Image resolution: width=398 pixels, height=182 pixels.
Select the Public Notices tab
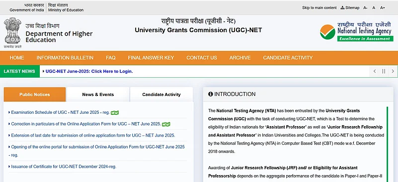(34, 94)
